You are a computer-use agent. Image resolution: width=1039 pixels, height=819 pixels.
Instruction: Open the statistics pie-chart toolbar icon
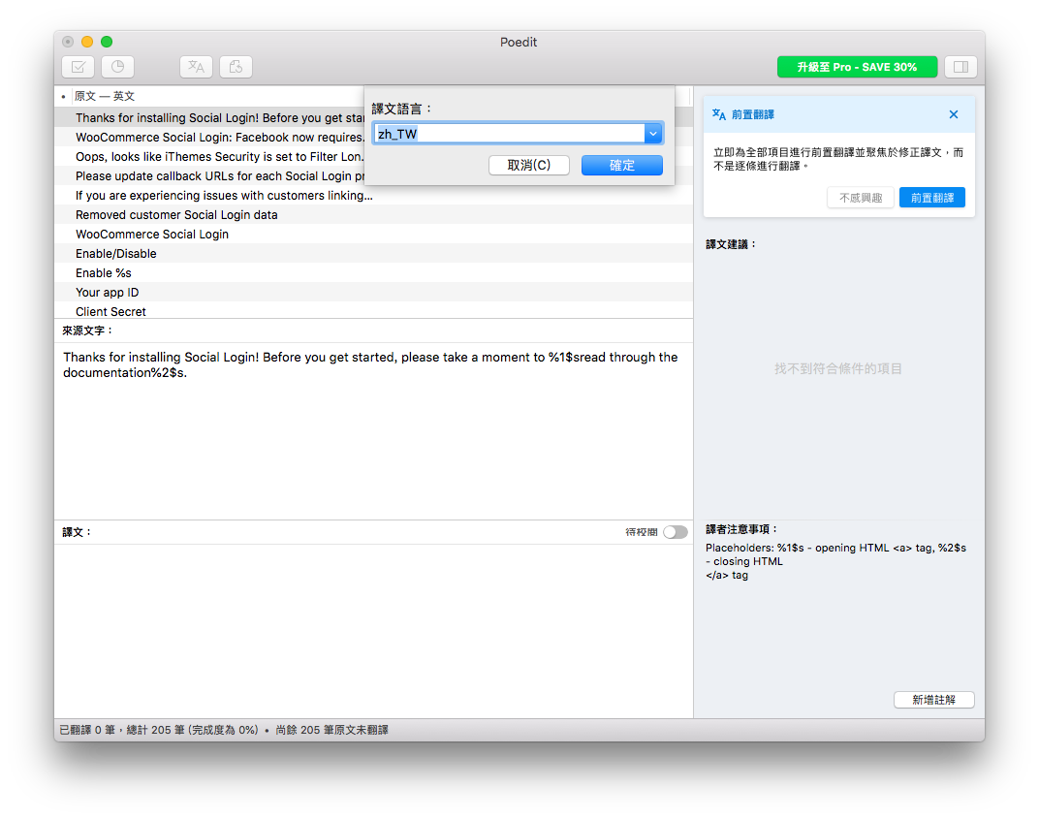click(x=118, y=67)
